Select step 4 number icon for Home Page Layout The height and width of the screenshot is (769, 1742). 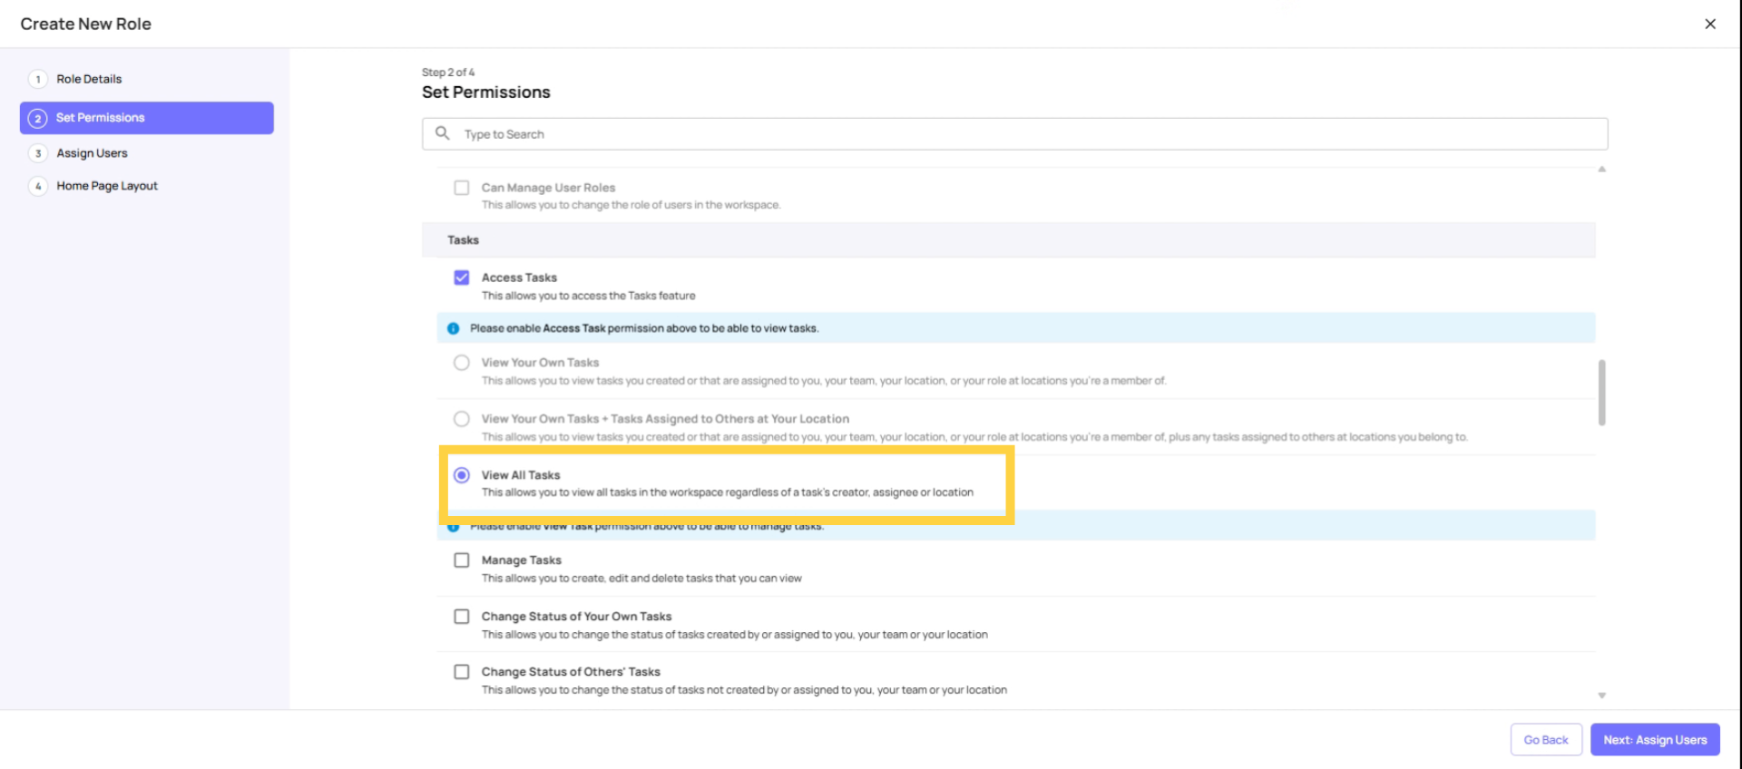pos(38,186)
